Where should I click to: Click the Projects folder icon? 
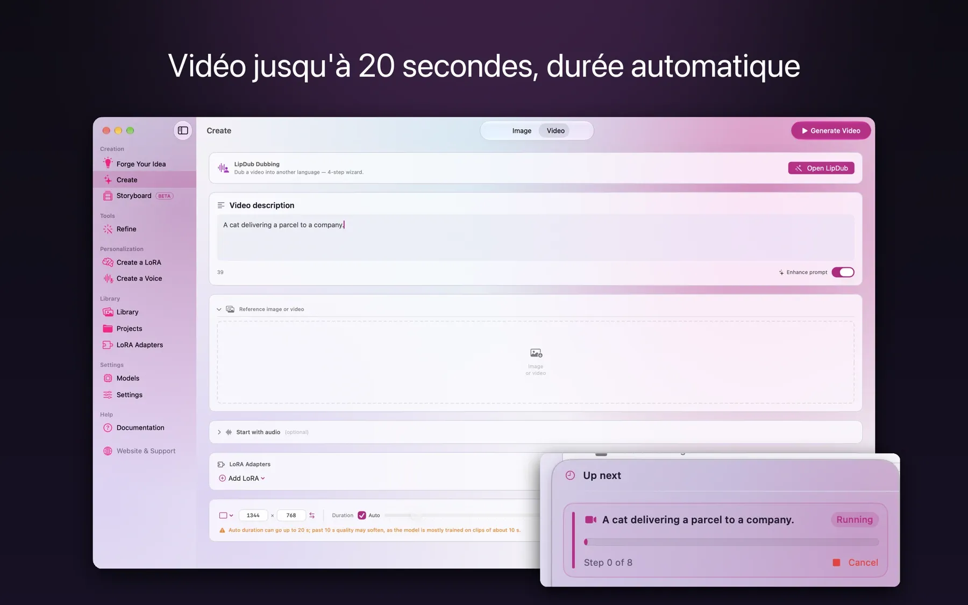(108, 329)
